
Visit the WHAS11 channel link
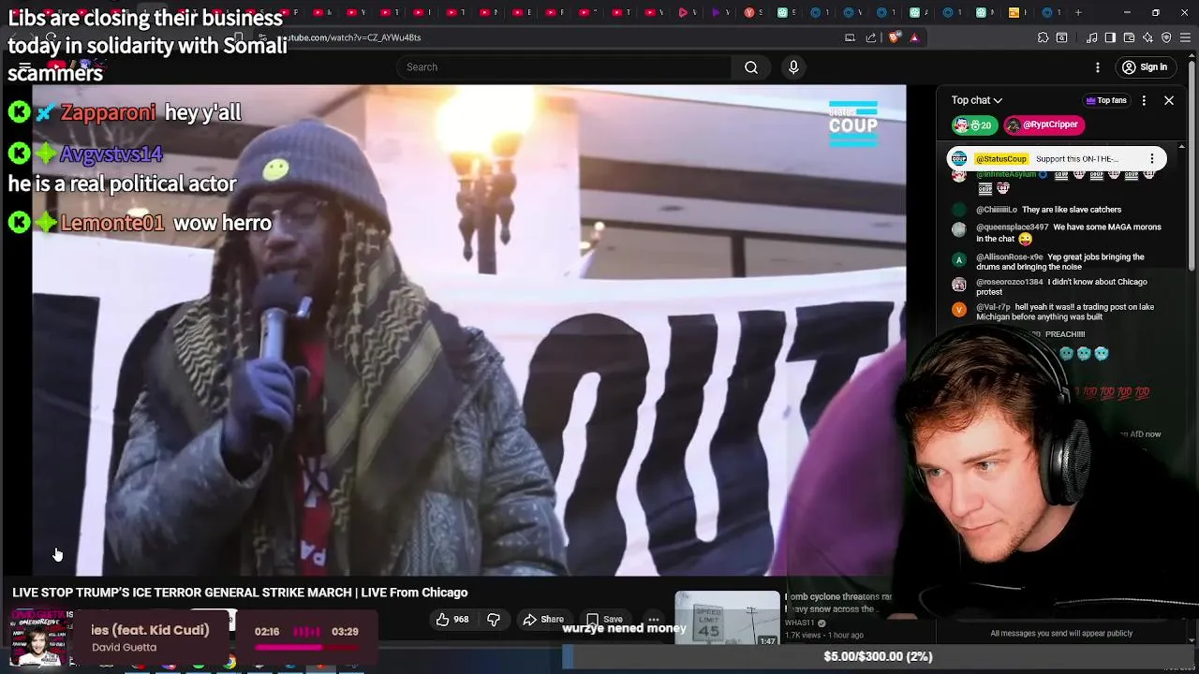click(800, 623)
